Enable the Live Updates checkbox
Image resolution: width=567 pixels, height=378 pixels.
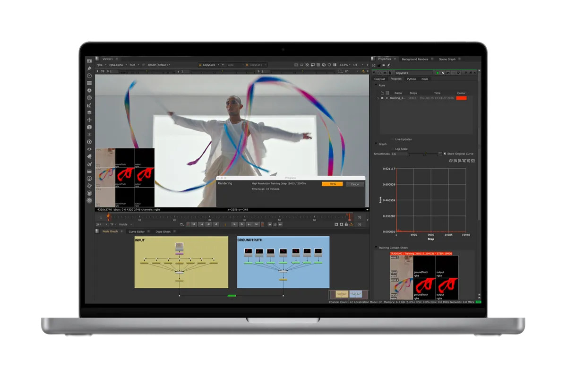point(393,139)
